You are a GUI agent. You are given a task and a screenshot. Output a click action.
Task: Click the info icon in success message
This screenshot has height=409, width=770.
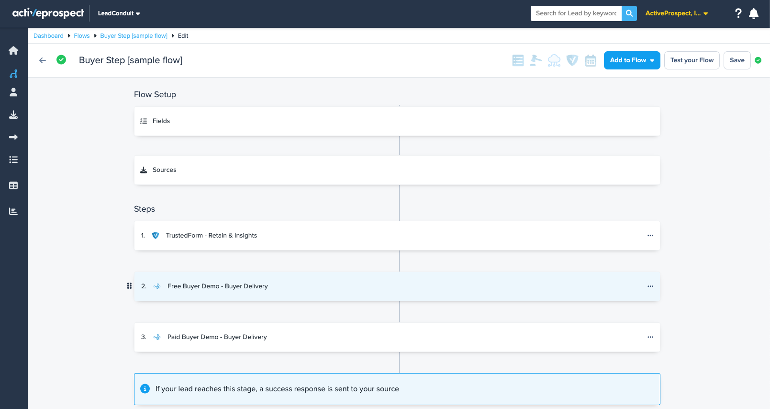pos(145,389)
